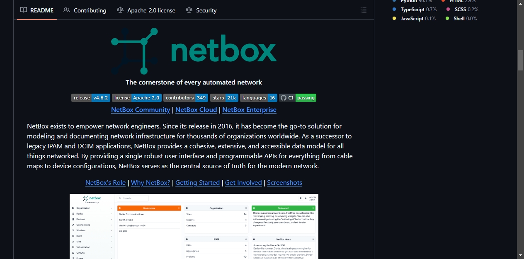Image resolution: width=524 pixels, height=259 pixels.
Task: Switch to the Security tab
Action: [201, 10]
